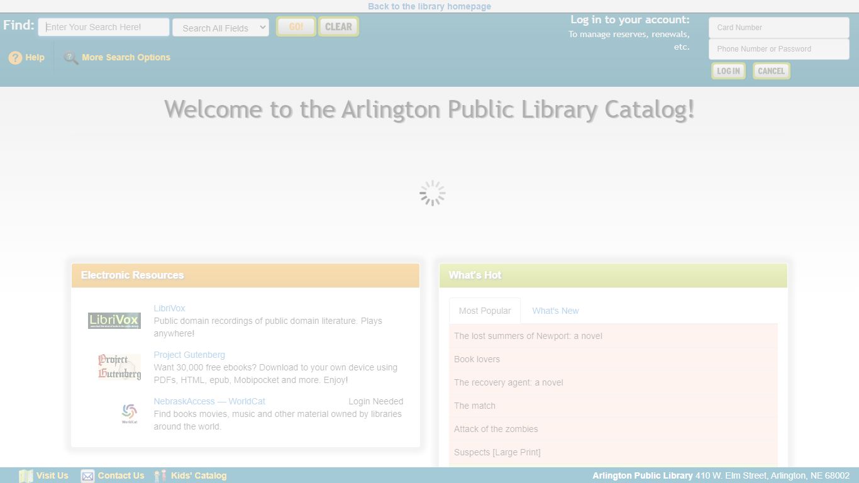Select 'Attack of the zombies'
The image size is (859, 483).
[613, 429]
